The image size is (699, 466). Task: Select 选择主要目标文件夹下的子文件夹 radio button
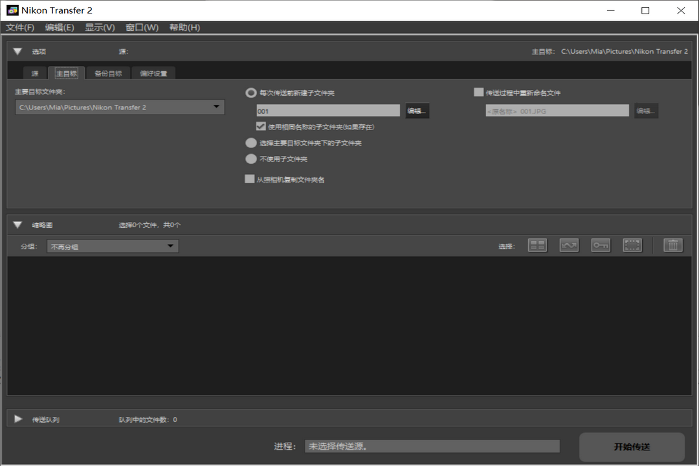[251, 143]
